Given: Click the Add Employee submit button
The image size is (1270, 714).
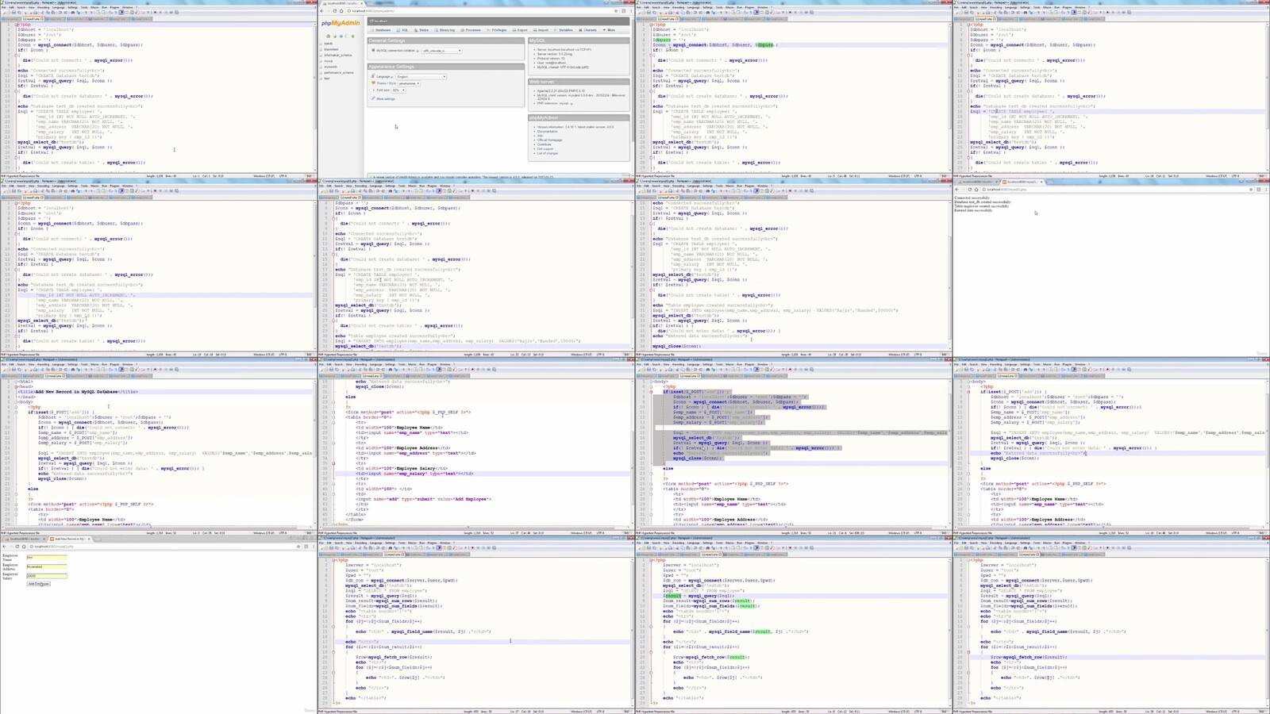Looking at the screenshot, I should [38, 584].
